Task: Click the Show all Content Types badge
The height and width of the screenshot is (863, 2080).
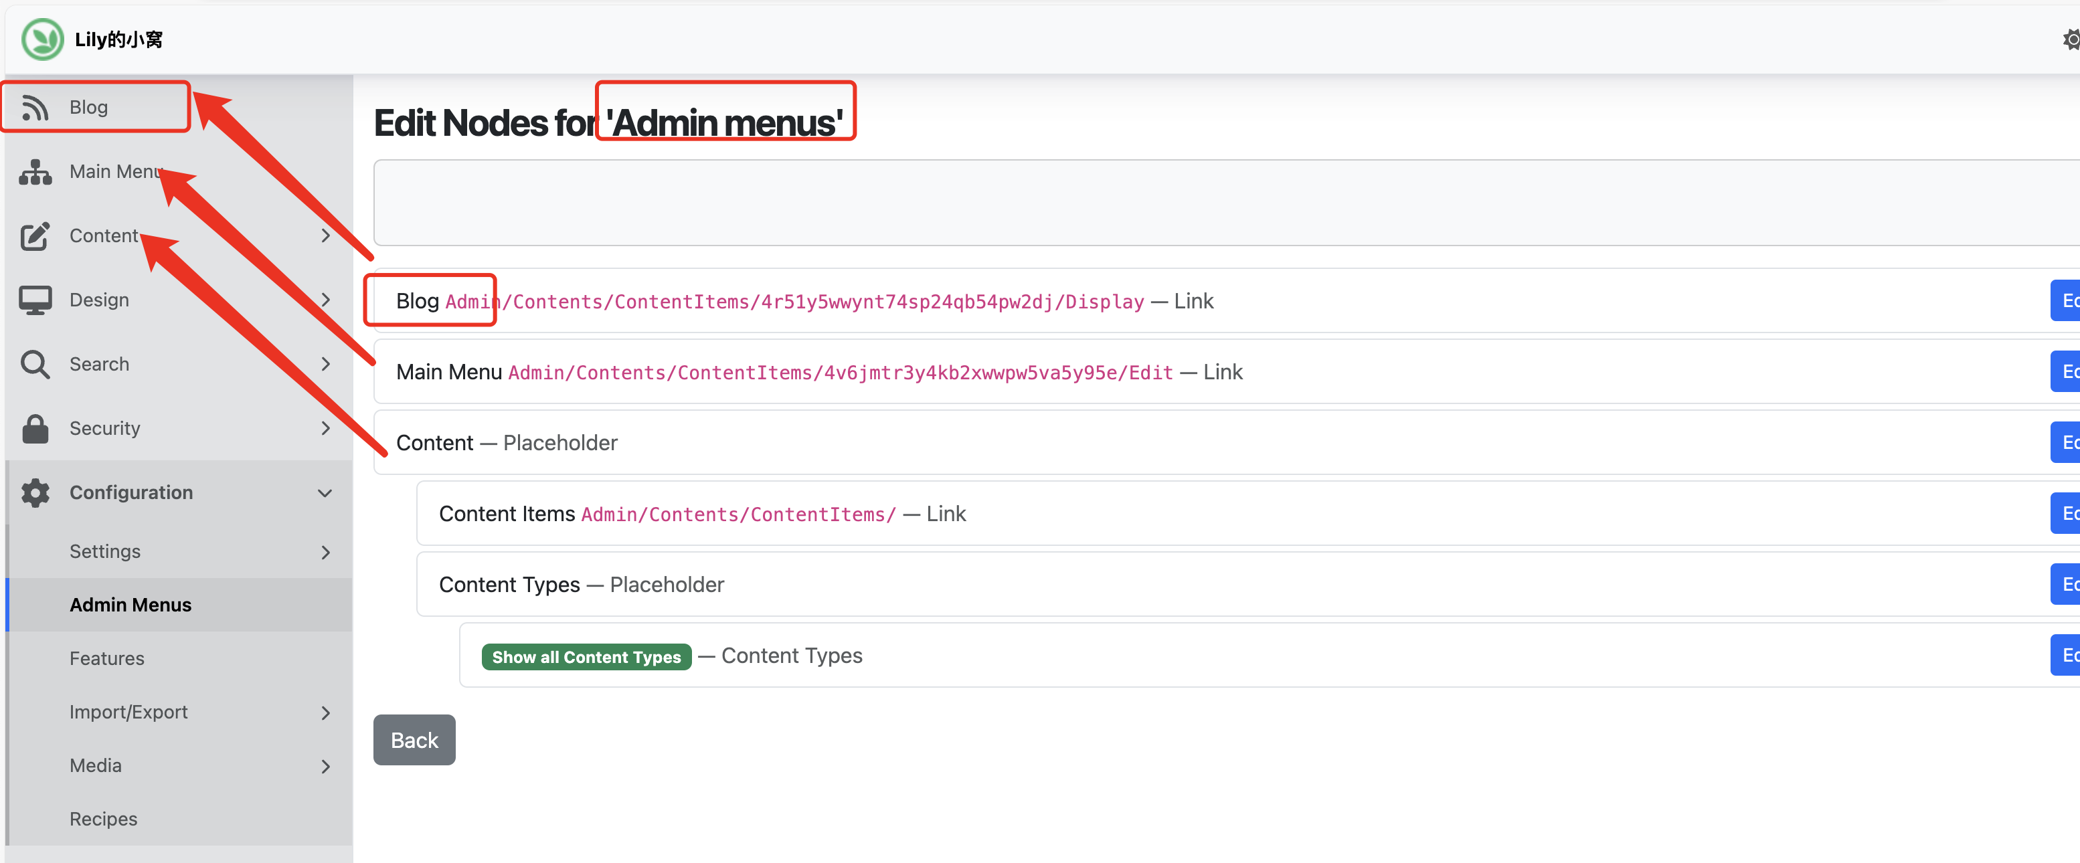Action: (x=586, y=657)
